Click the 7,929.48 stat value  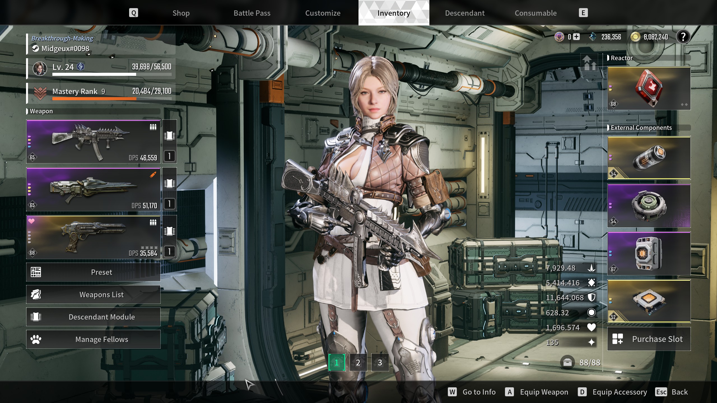560,268
